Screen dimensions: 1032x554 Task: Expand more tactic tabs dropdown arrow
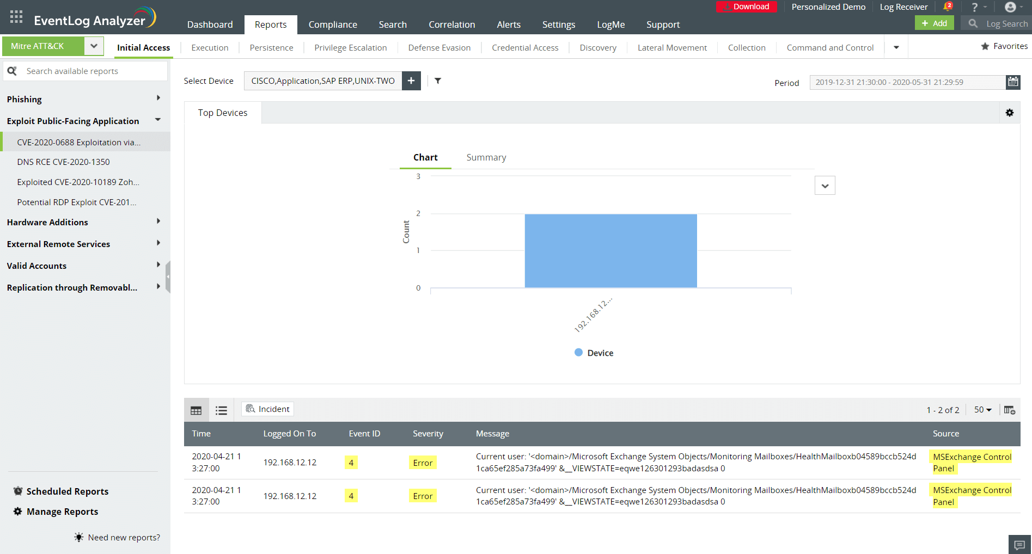click(x=896, y=47)
